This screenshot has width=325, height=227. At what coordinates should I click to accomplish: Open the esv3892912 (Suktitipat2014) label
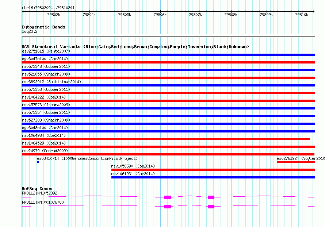[51, 82]
